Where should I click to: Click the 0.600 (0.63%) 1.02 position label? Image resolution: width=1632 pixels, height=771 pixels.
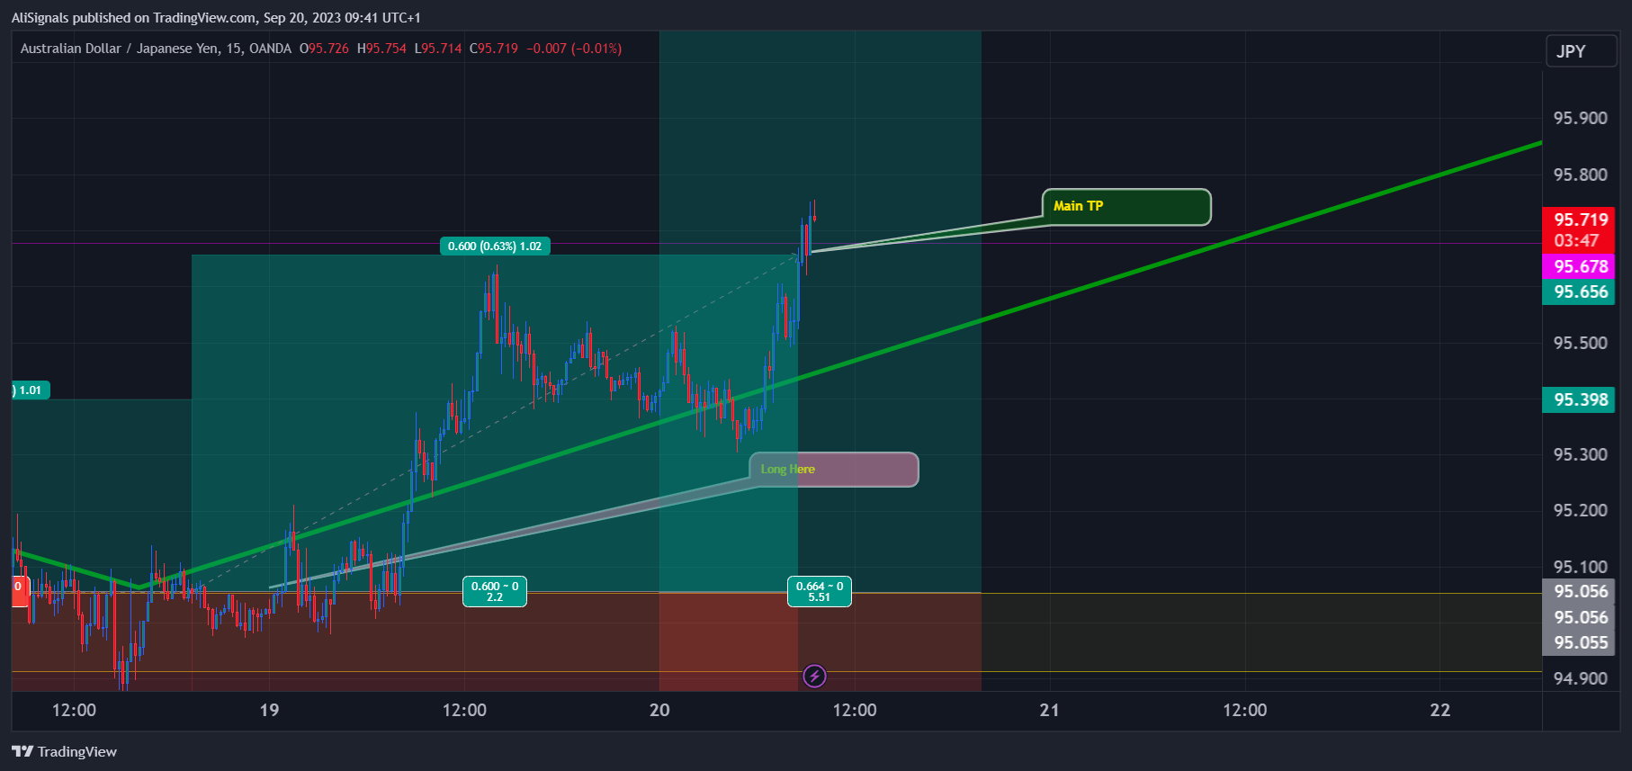coord(495,246)
